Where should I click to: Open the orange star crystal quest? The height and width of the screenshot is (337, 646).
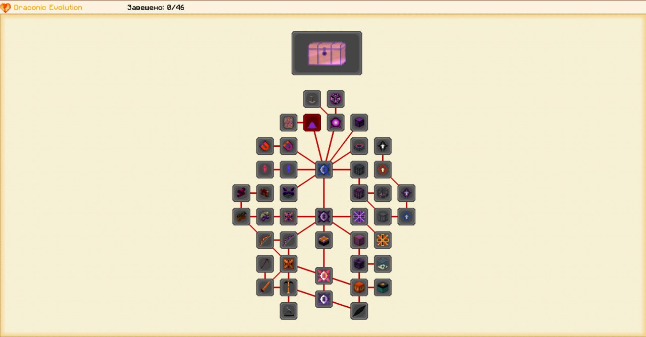pyautogui.click(x=383, y=240)
